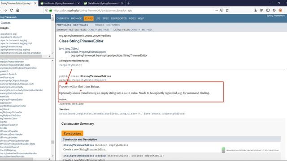Open StringMultipartFileEditor class in list
Viewport: 287px width, 161px height.
point(10,115)
